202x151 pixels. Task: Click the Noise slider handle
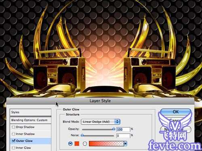(x=82, y=135)
